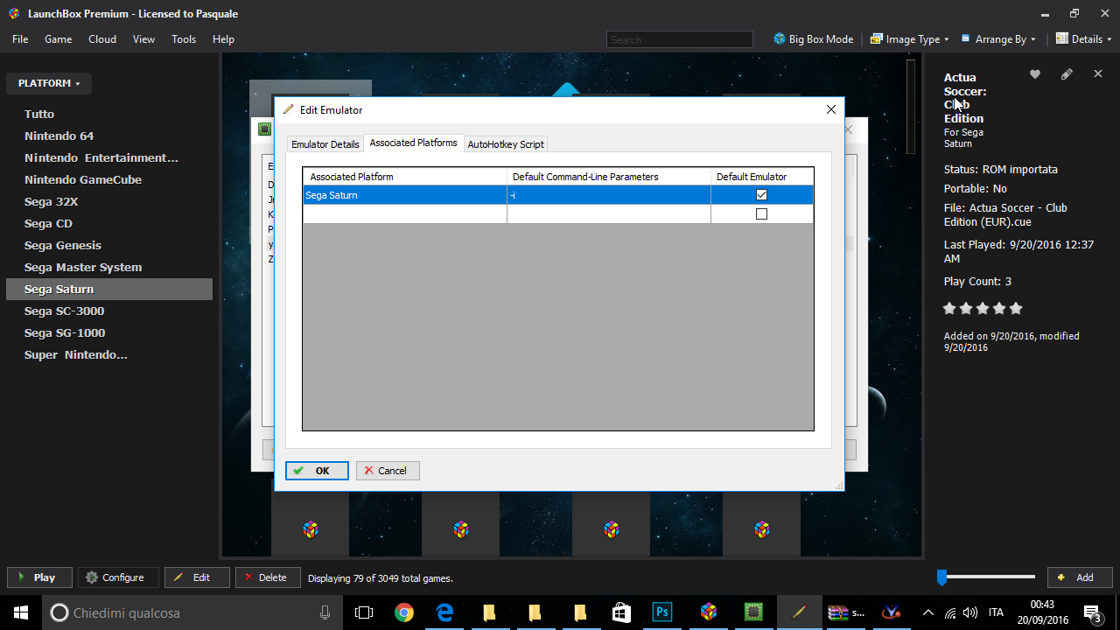Screen dimensions: 1120x630
Task: Click the Default Emulator column header
Action: [x=762, y=177]
